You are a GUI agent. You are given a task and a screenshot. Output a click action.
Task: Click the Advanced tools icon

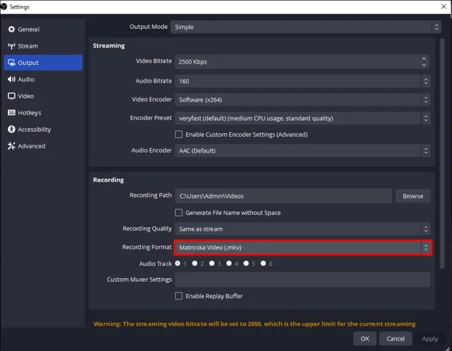point(12,146)
